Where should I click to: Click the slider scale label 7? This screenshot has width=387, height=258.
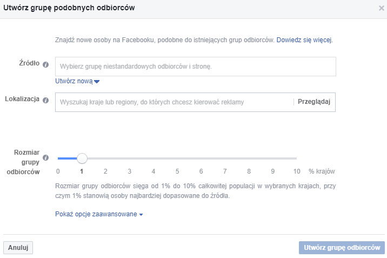tap(225, 171)
